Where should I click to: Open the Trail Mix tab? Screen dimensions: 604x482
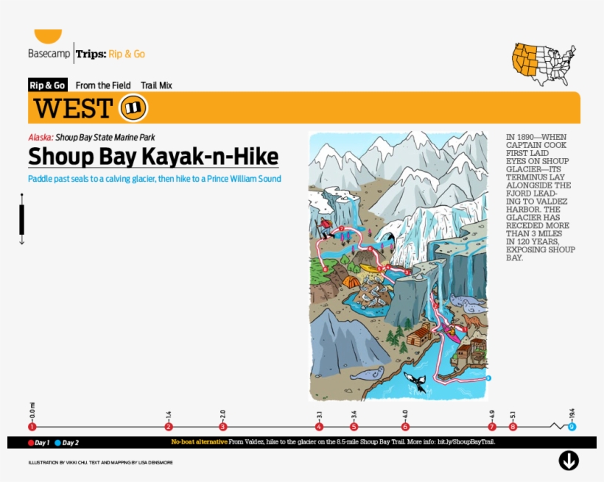tap(156, 85)
